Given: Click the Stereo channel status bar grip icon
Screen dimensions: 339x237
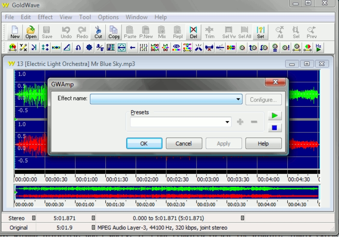Looking at the screenshot, I should tap(34, 218).
